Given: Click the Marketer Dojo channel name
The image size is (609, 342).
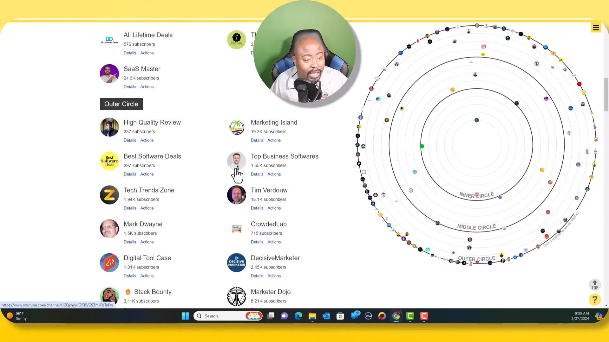Looking at the screenshot, I should pos(271,292).
